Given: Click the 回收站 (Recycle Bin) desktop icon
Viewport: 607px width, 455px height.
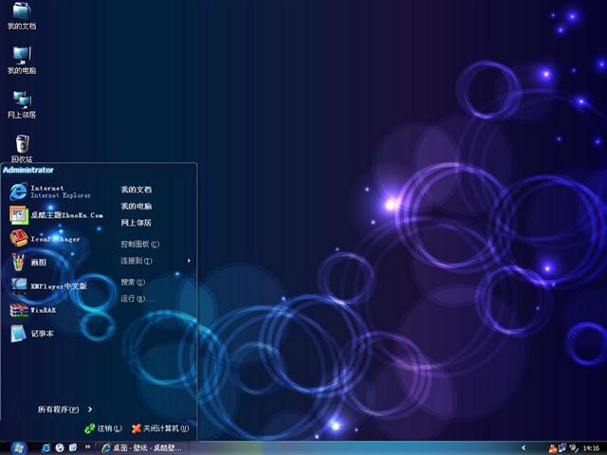Looking at the screenshot, I should pyautogui.click(x=21, y=146).
